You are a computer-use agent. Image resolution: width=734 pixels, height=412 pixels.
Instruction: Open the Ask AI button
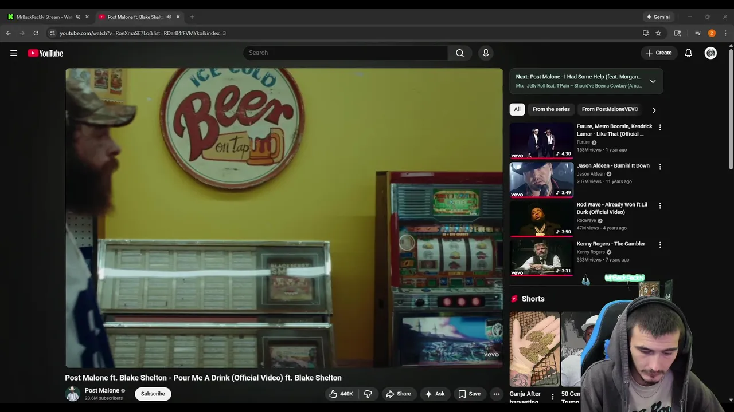(x=434, y=394)
